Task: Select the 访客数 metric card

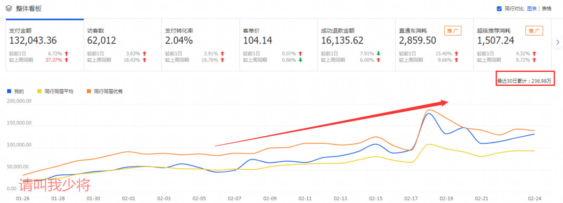Action: [x=122, y=45]
